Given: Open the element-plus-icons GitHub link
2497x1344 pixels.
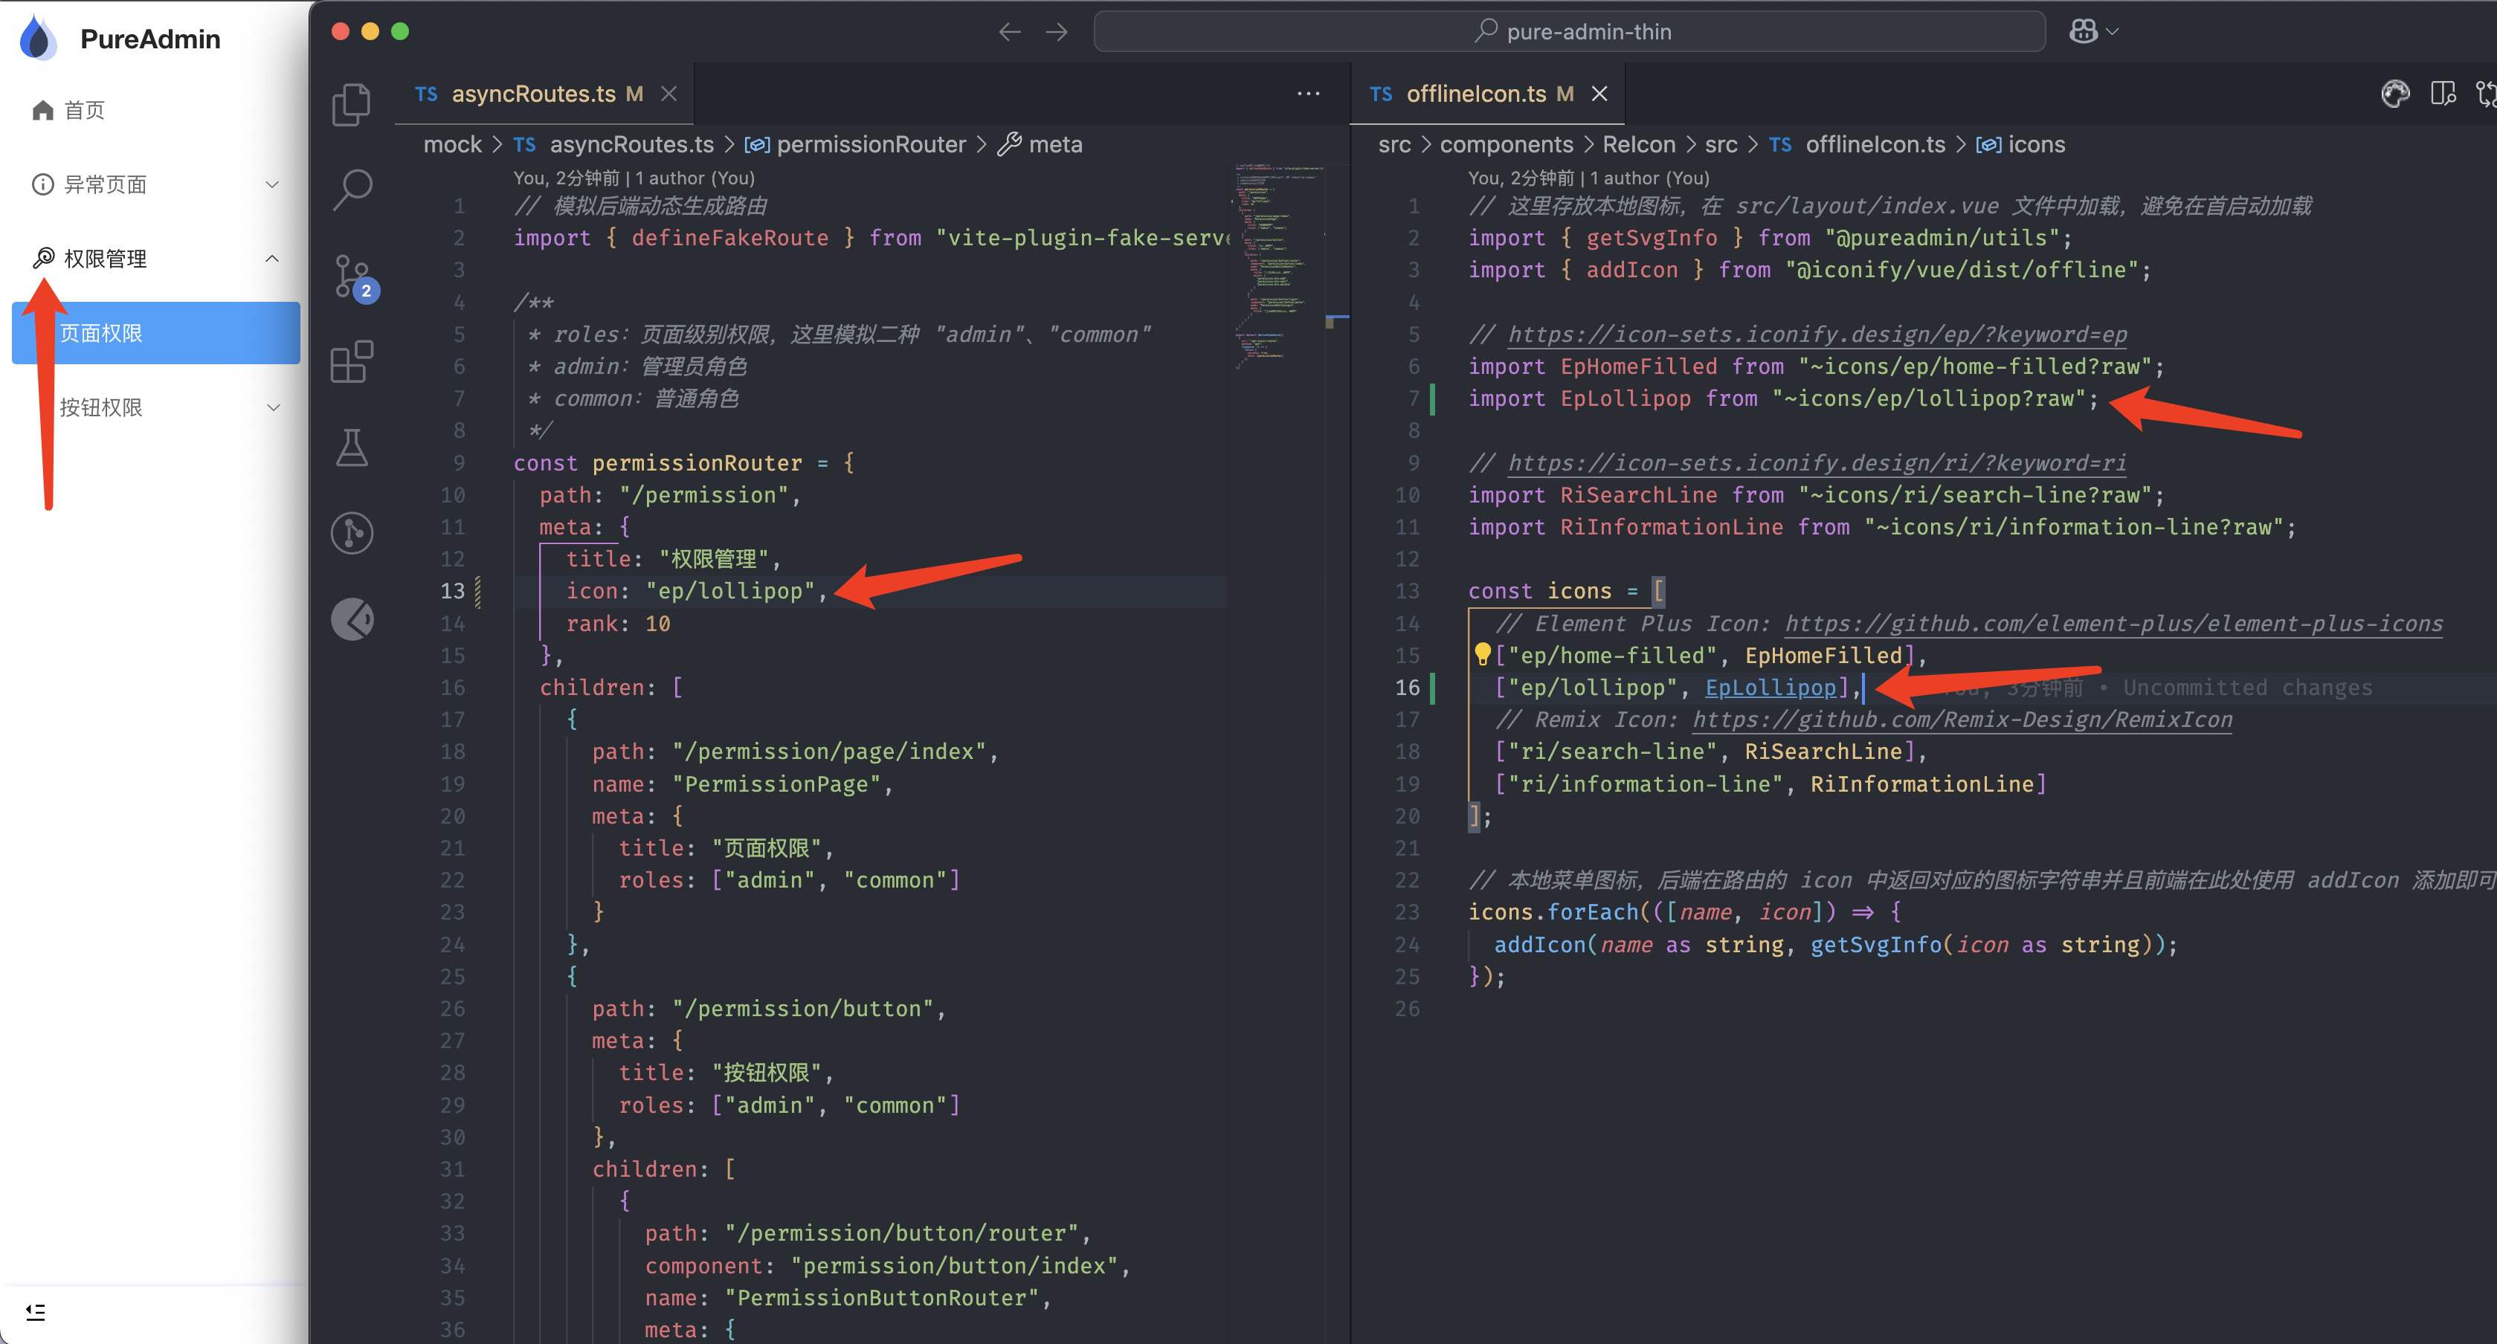Looking at the screenshot, I should pos(2113,624).
